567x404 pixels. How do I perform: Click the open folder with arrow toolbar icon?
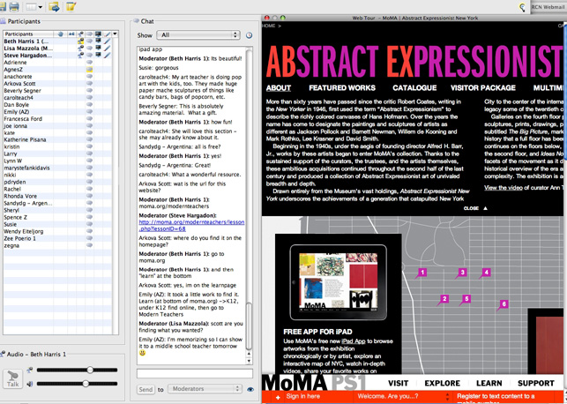[55, 6]
